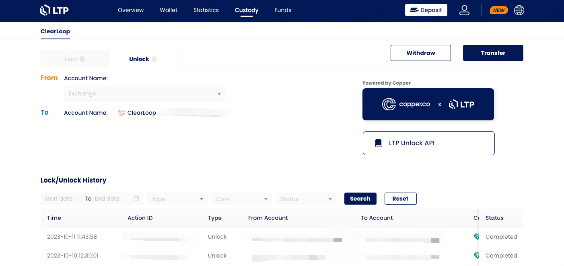Select timestamp 2023-10-10 12:30:01
564x266 pixels.
[x=73, y=256]
